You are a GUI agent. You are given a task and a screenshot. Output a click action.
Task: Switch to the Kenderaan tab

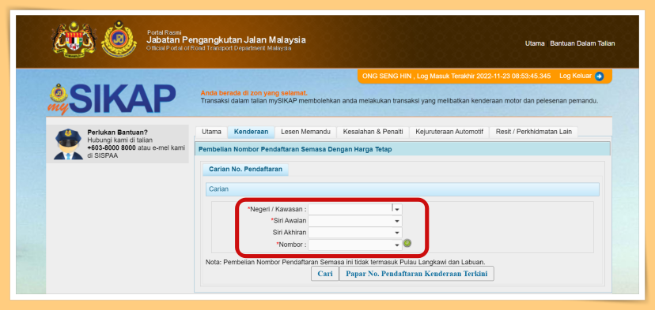click(251, 132)
